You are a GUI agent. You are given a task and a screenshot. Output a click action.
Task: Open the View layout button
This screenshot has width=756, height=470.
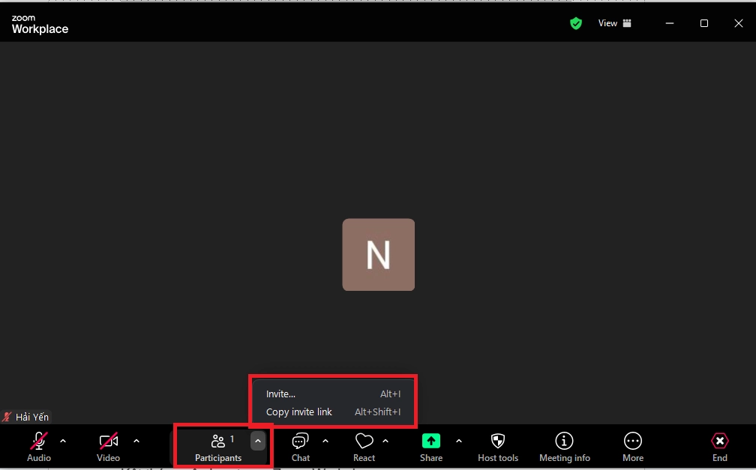[x=615, y=23]
